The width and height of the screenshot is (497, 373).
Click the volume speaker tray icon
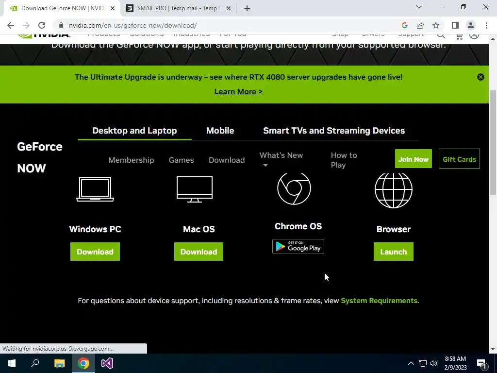click(434, 363)
